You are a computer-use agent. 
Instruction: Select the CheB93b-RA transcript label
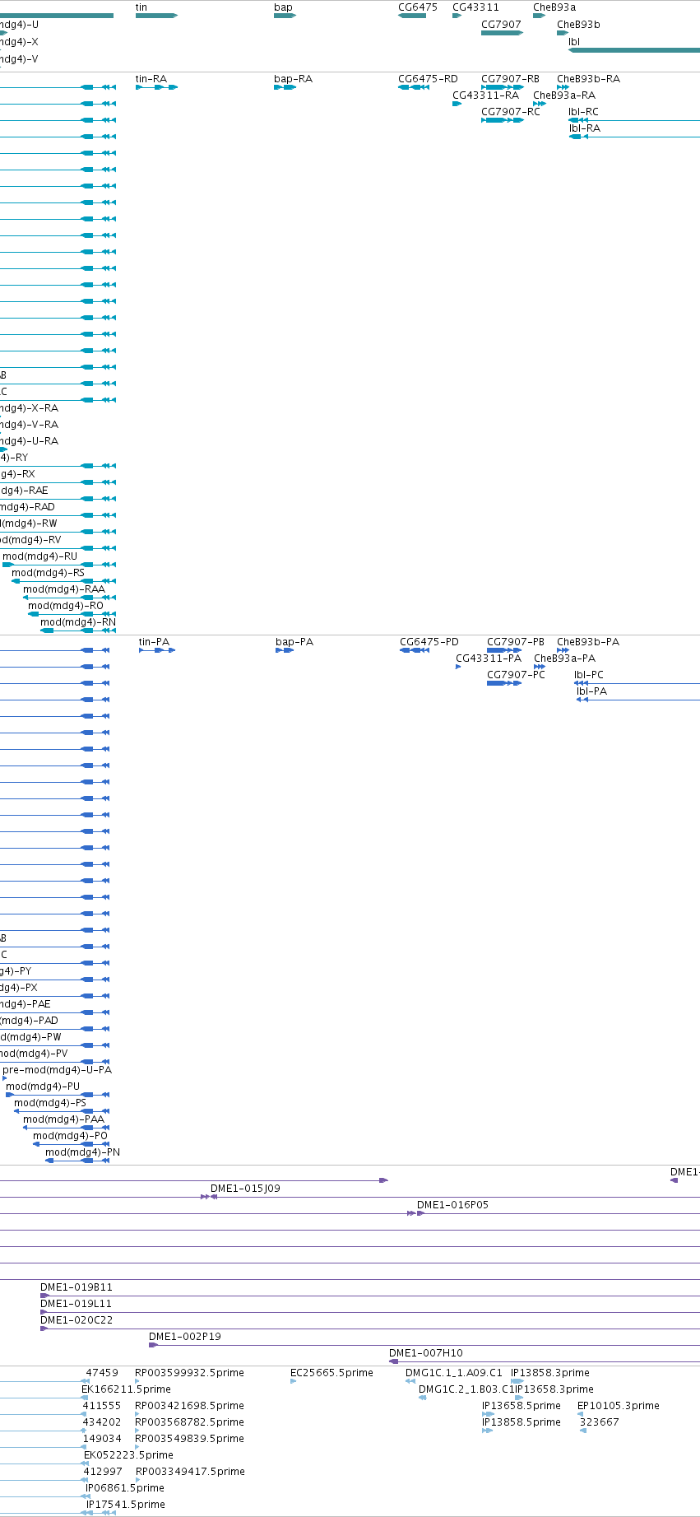(x=588, y=79)
